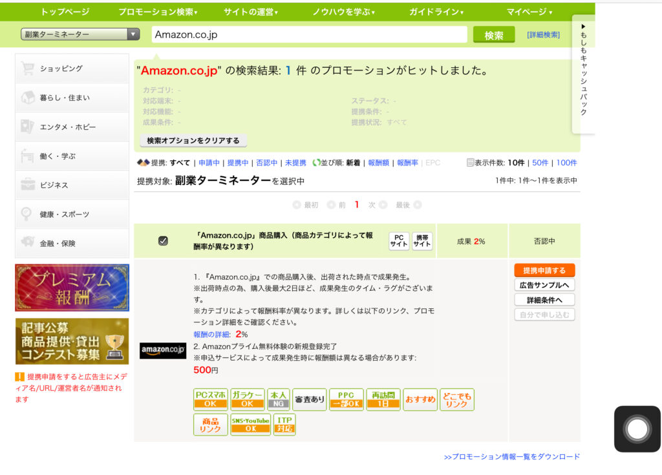Viewport: 662px width, 475px height.
Task: Expand the ガイドライン menu
Action: [x=436, y=12]
